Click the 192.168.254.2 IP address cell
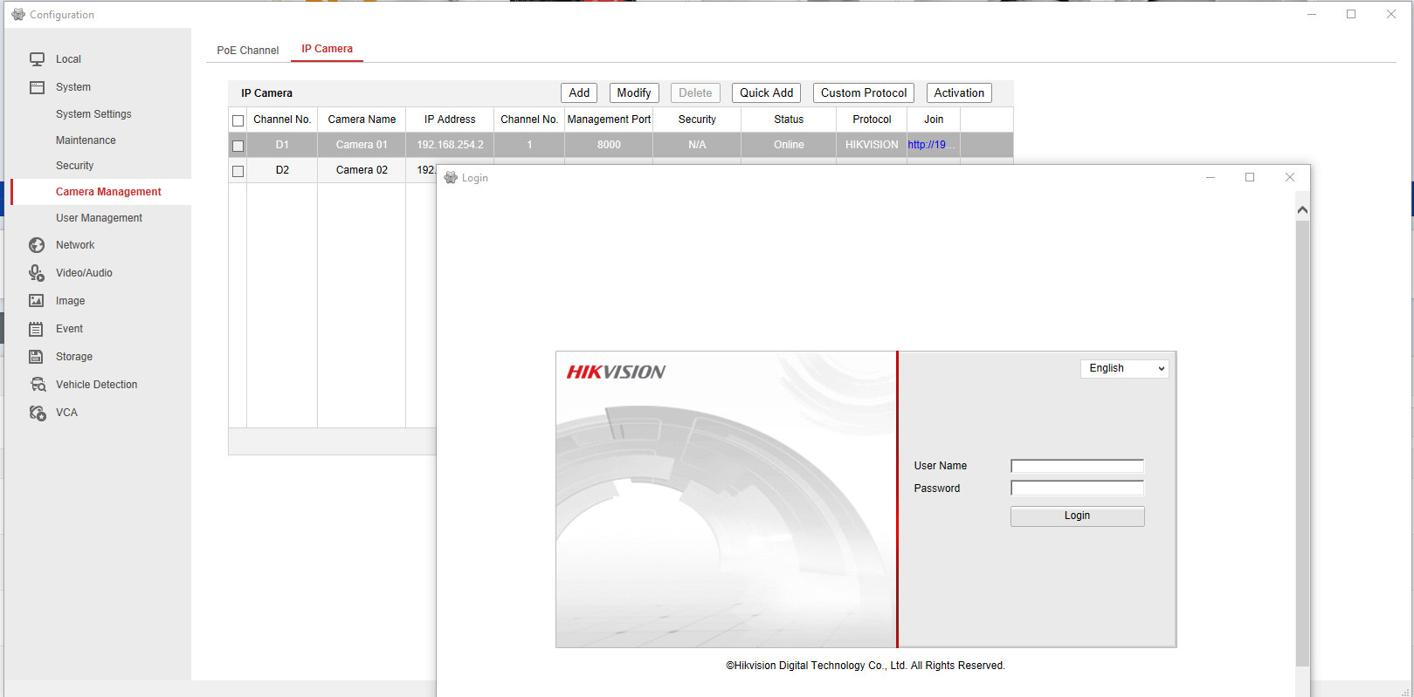1414x697 pixels. coord(450,145)
